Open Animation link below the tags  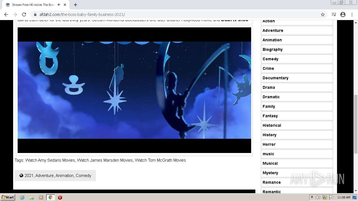click(65, 176)
